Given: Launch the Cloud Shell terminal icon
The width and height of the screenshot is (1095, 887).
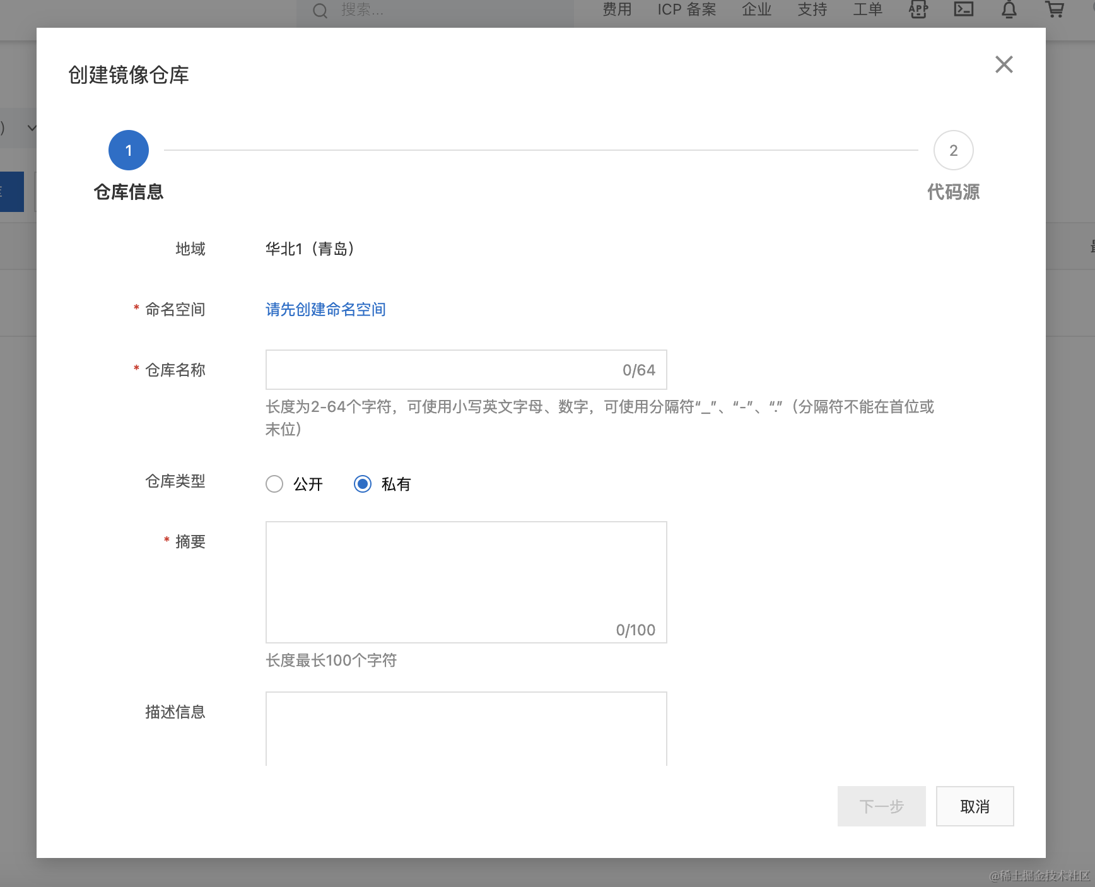Looking at the screenshot, I should pos(963,9).
